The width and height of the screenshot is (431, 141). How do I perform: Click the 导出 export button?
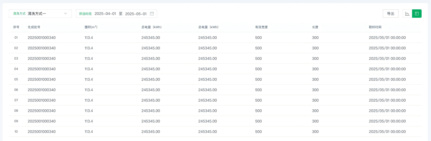(x=391, y=14)
